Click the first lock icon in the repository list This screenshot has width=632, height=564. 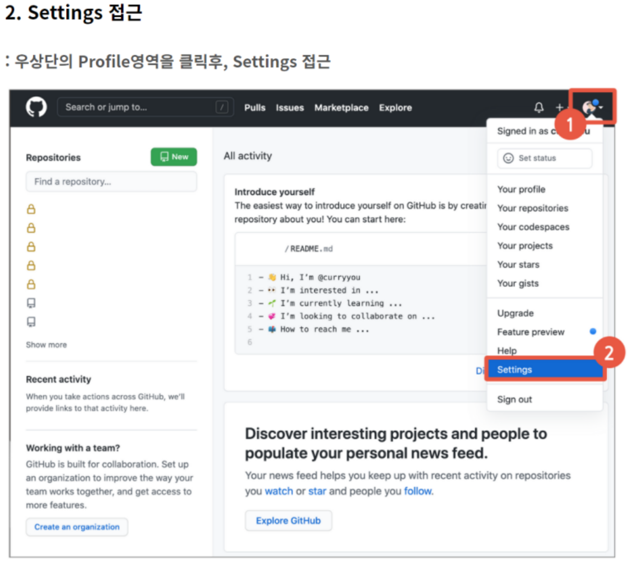pos(31,209)
